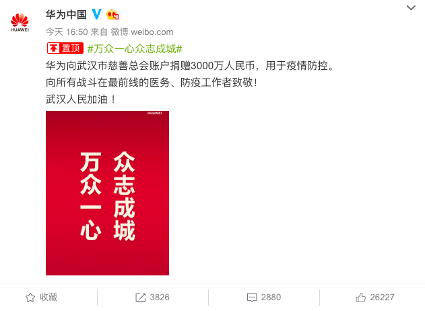Click the 今天 16:50 post timestamp
Viewport: 425px width, 311px height.
tap(67, 32)
